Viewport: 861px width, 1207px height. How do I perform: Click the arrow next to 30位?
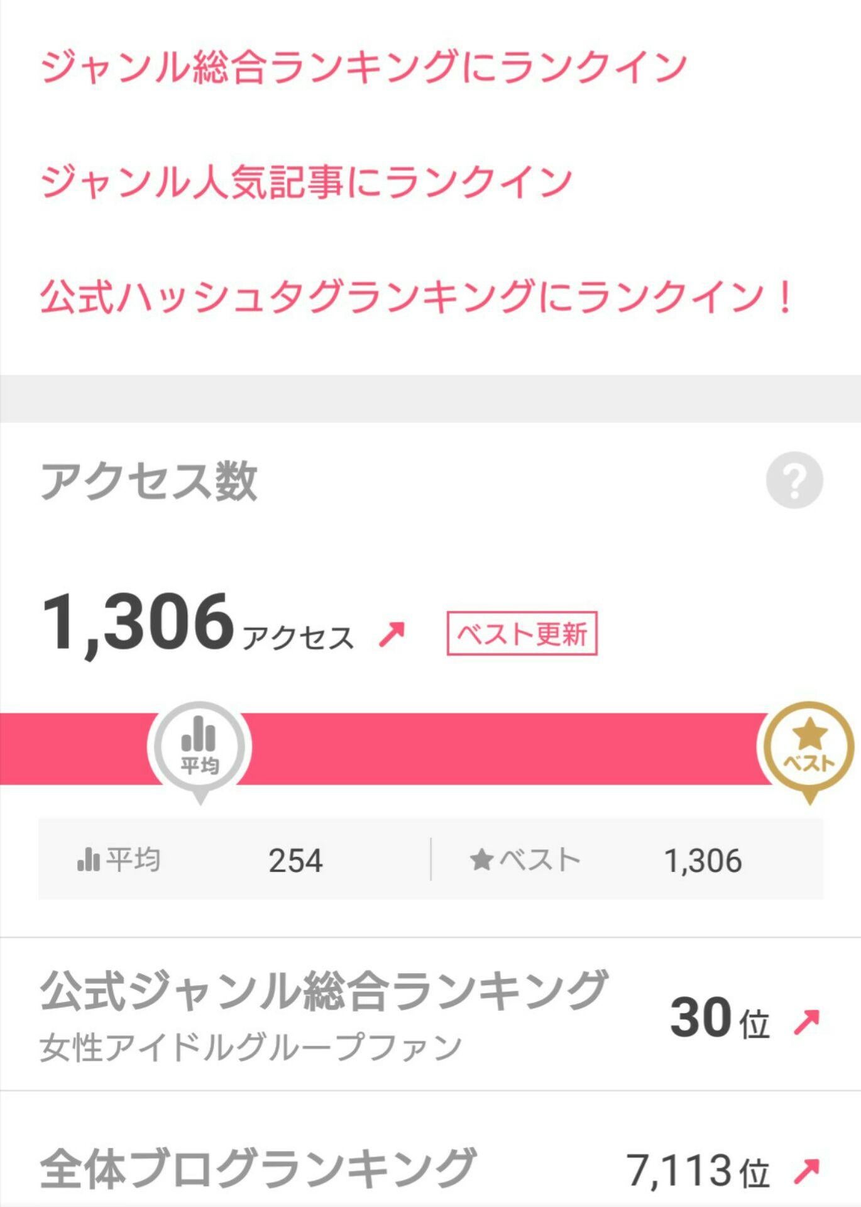(x=806, y=1022)
